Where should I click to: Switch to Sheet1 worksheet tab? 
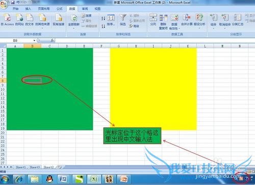20,167
